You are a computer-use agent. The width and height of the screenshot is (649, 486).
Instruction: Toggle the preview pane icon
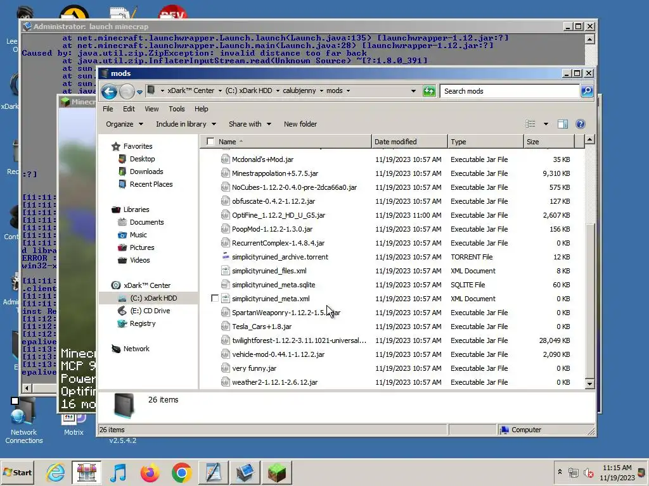pyautogui.click(x=563, y=124)
